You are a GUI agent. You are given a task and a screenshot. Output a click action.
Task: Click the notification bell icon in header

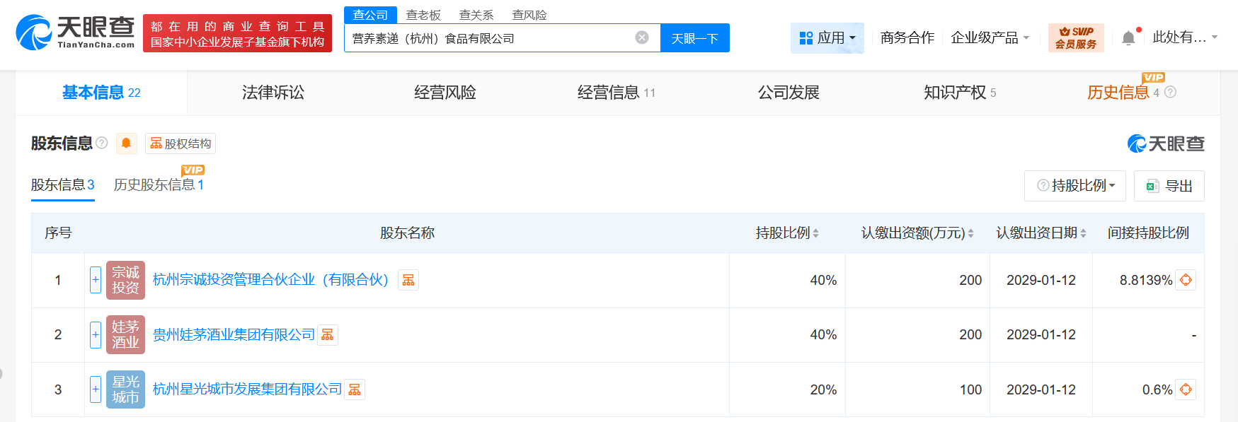[x=1128, y=38]
